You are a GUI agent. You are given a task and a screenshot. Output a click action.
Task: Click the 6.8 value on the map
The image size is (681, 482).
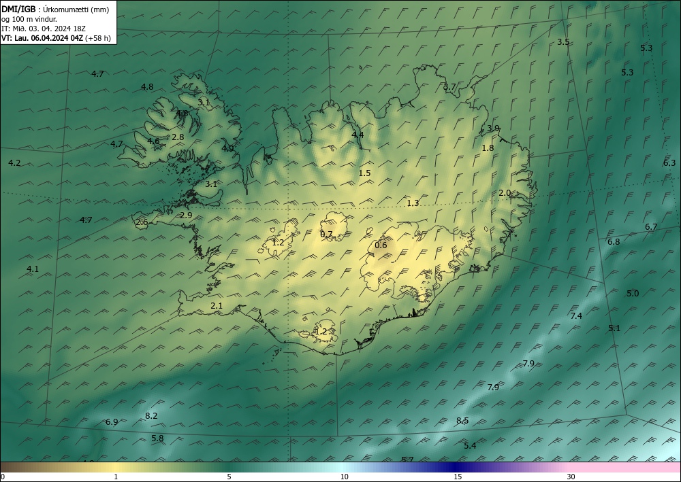[614, 242]
